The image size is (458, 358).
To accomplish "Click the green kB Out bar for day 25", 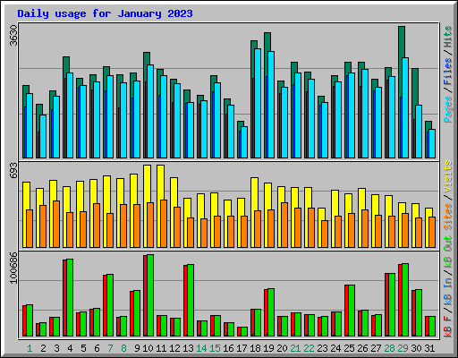I will [352, 311].
